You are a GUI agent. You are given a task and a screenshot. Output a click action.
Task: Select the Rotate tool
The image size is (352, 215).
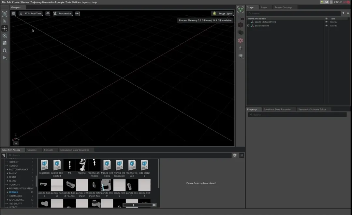(x=4, y=36)
